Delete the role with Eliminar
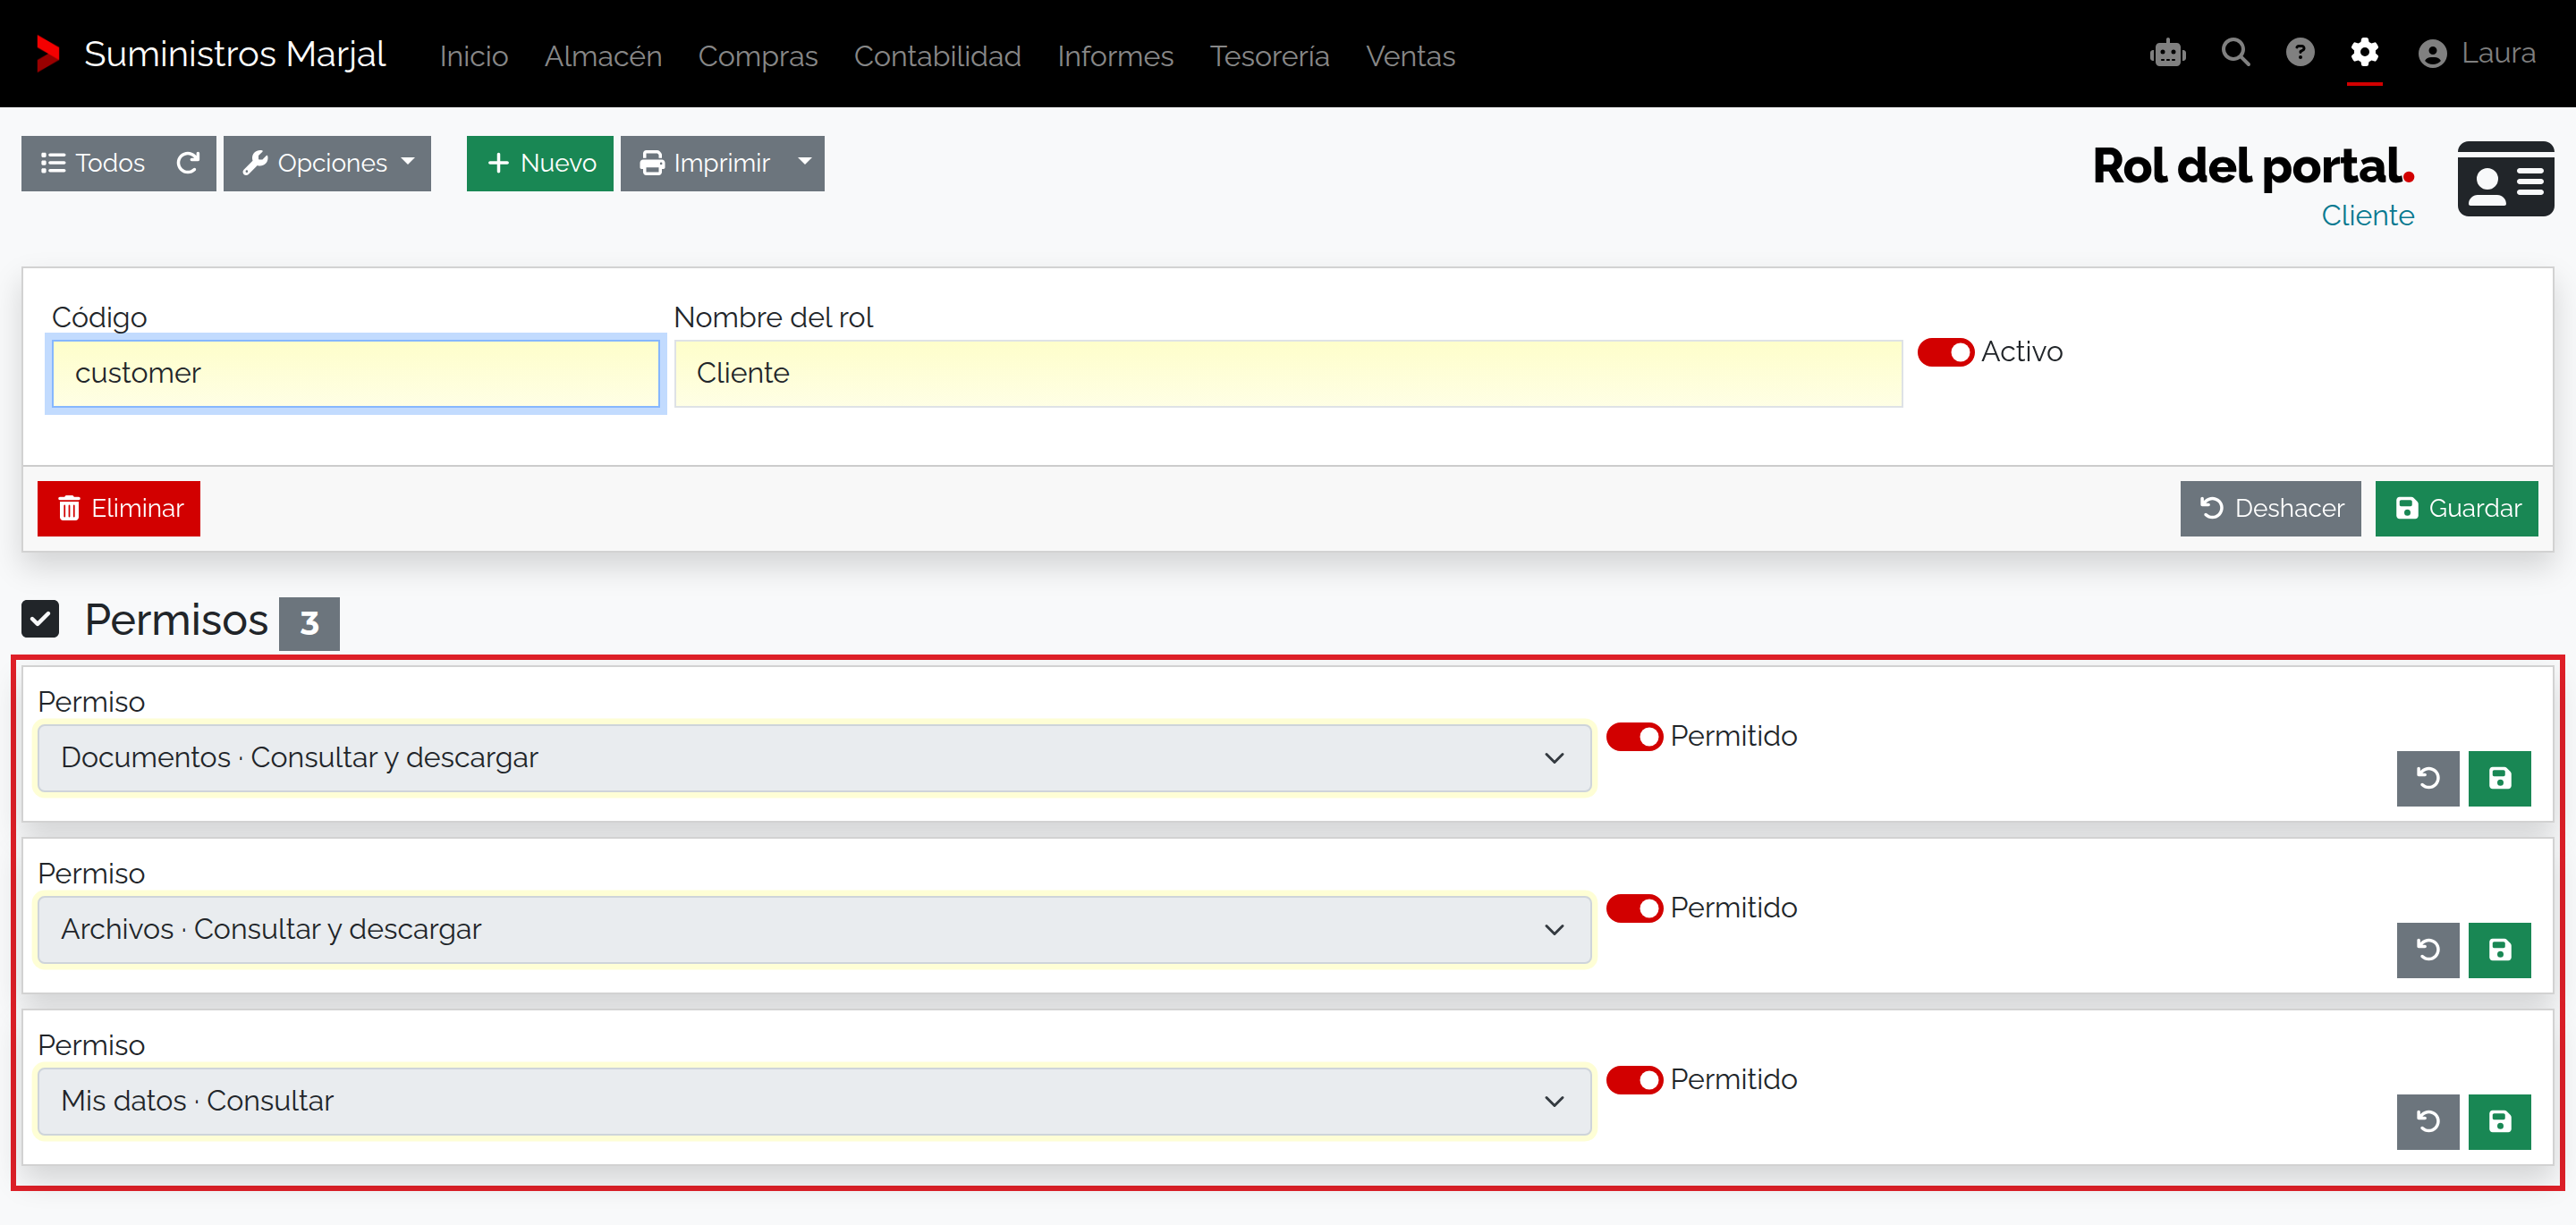The image size is (2576, 1225). click(x=119, y=509)
